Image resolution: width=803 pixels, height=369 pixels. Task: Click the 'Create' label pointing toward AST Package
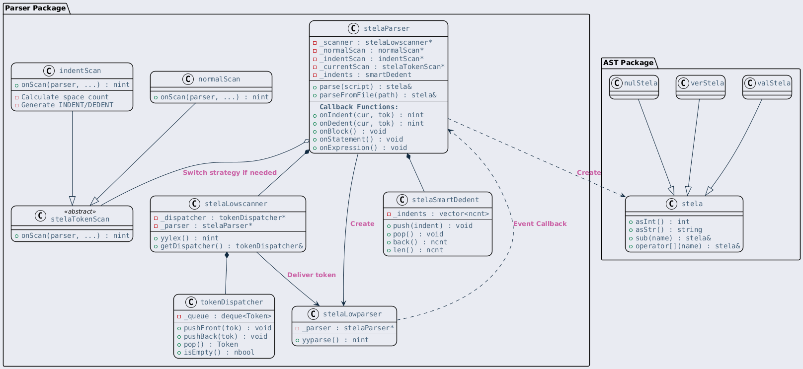(589, 173)
